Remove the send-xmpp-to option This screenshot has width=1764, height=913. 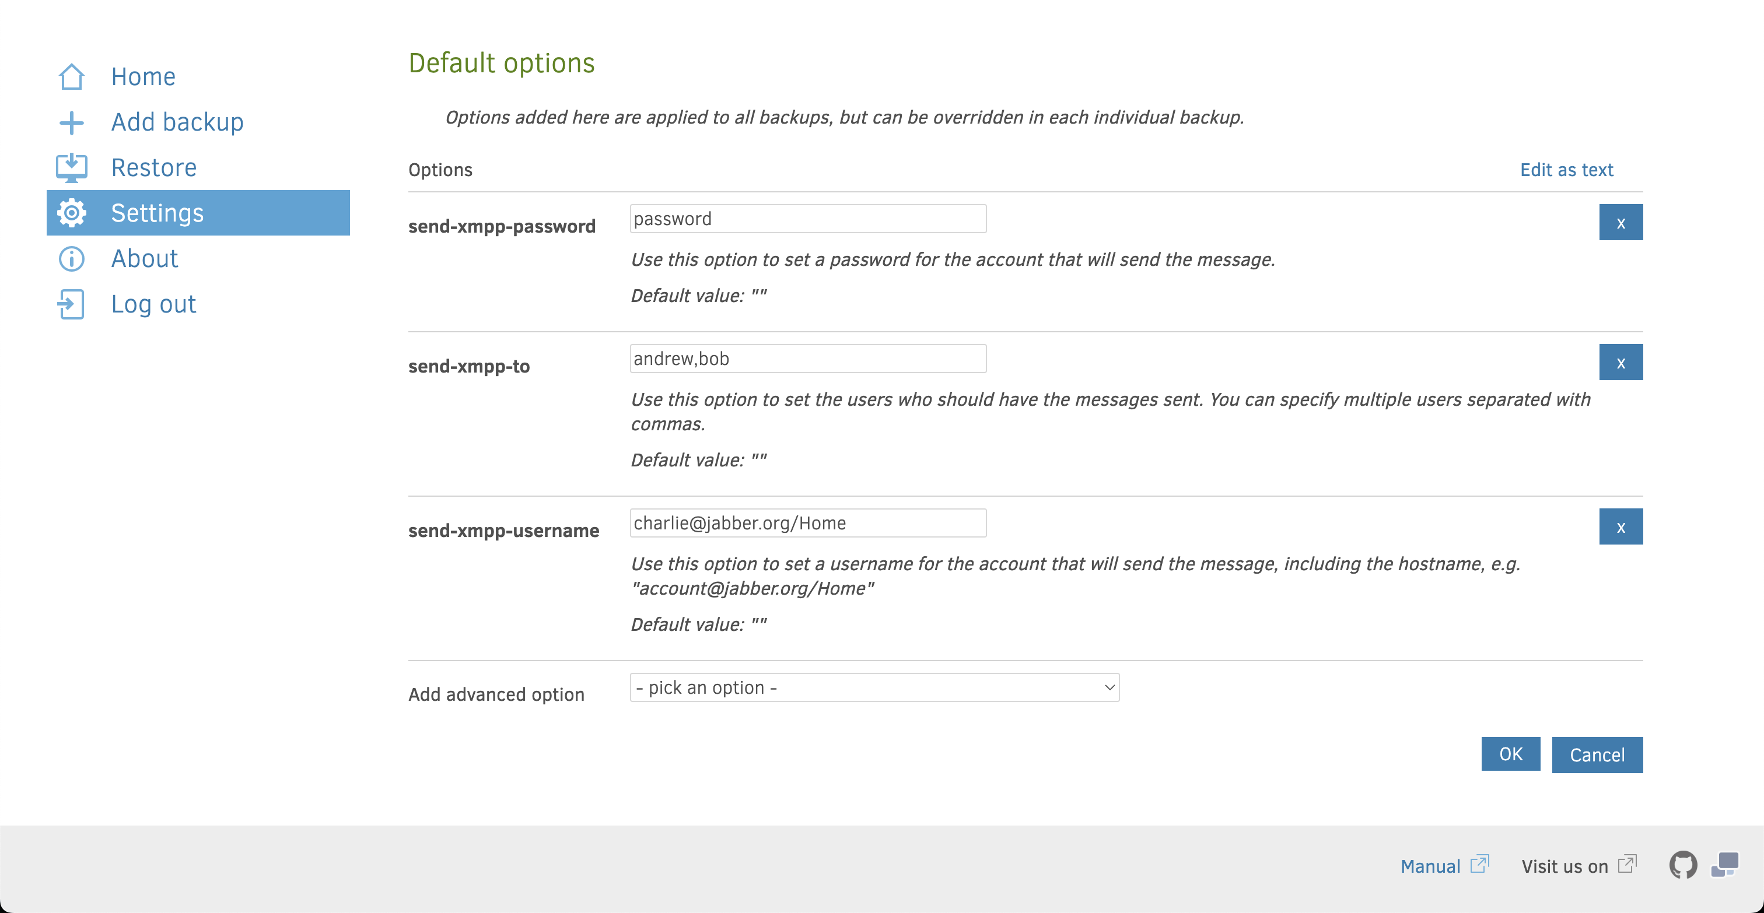click(x=1620, y=362)
